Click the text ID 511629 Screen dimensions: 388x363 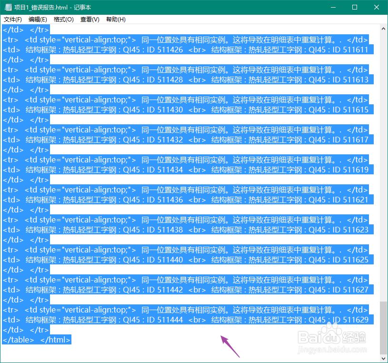[350, 320]
